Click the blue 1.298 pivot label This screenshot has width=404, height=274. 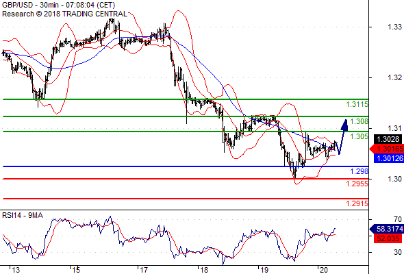(x=359, y=171)
